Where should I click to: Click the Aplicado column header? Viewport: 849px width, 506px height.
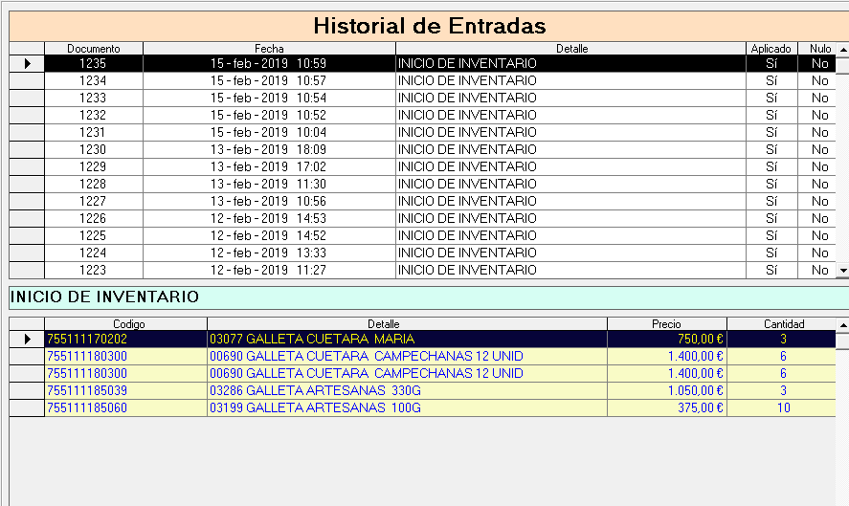[771, 48]
